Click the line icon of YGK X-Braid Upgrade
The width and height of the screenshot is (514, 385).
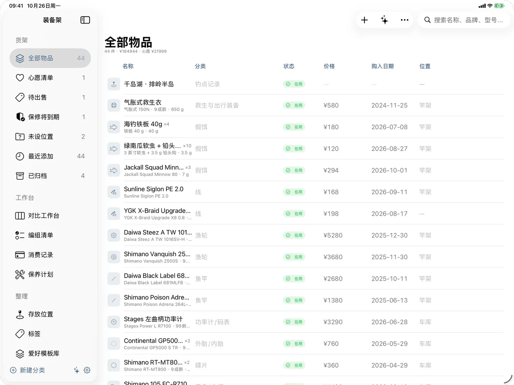coord(114,214)
